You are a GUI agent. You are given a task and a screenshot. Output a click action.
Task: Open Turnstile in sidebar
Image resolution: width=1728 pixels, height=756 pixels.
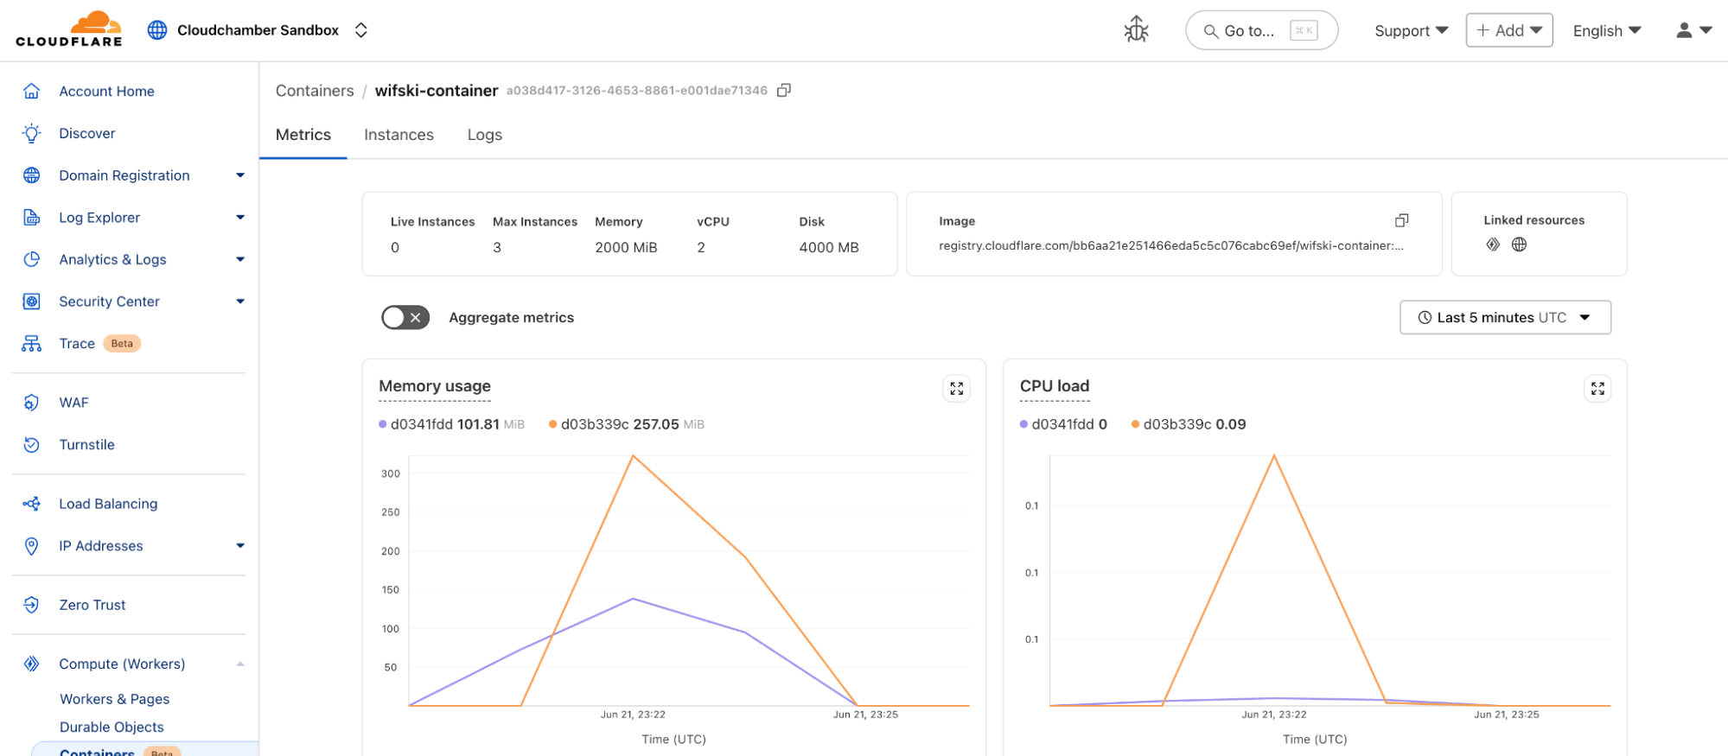(86, 445)
